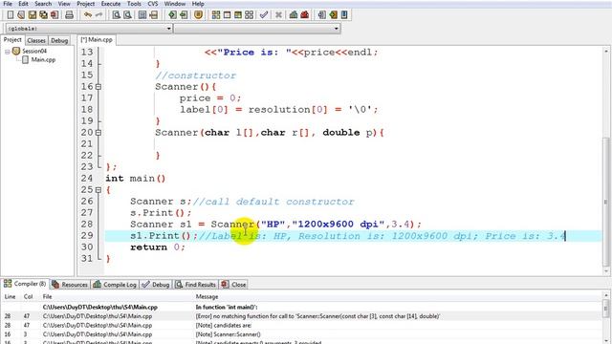Click the Message column header
The height and width of the screenshot is (344, 612).
pyautogui.click(x=207, y=297)
